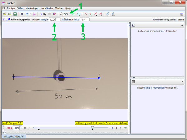This screenshot has height=140, width=187.
Task: Maximize the plot view panel arrow
Action: (x=182, y=25)
